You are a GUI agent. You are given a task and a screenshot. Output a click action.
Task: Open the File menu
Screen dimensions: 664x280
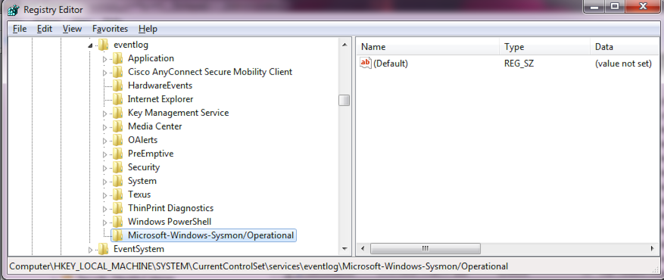20,29
